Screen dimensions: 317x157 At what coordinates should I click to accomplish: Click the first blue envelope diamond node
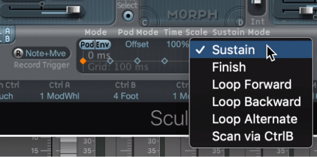pyautogui.click(x=110, y=61)
